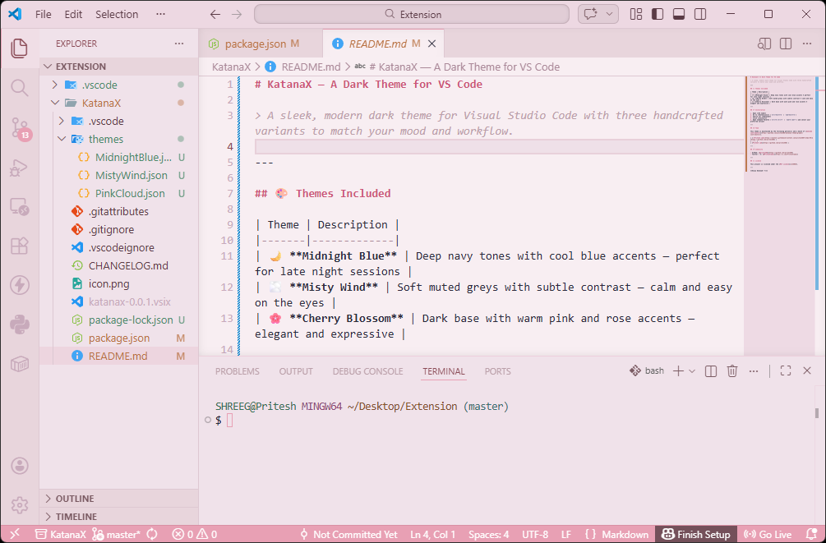Viewport: 826px width, 543px height.
Task: Split the terminal
Action: click(711, 371)
